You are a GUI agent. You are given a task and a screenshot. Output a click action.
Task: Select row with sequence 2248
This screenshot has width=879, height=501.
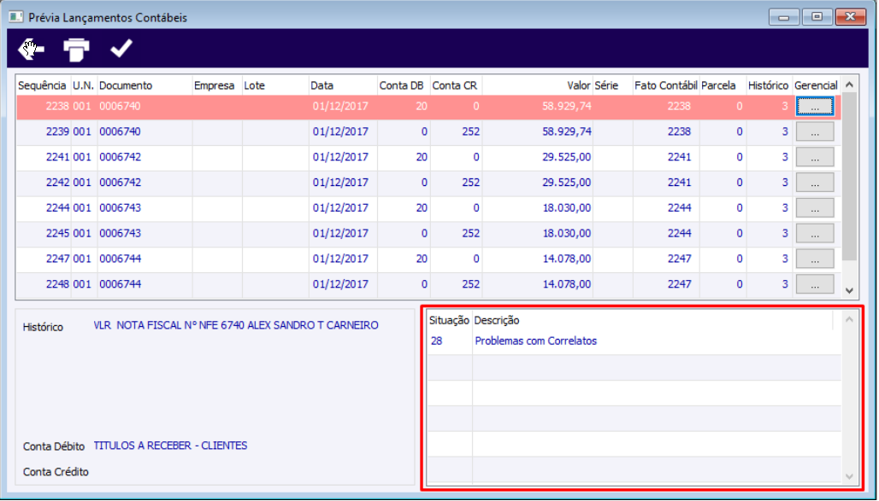[x=429, y=284]
